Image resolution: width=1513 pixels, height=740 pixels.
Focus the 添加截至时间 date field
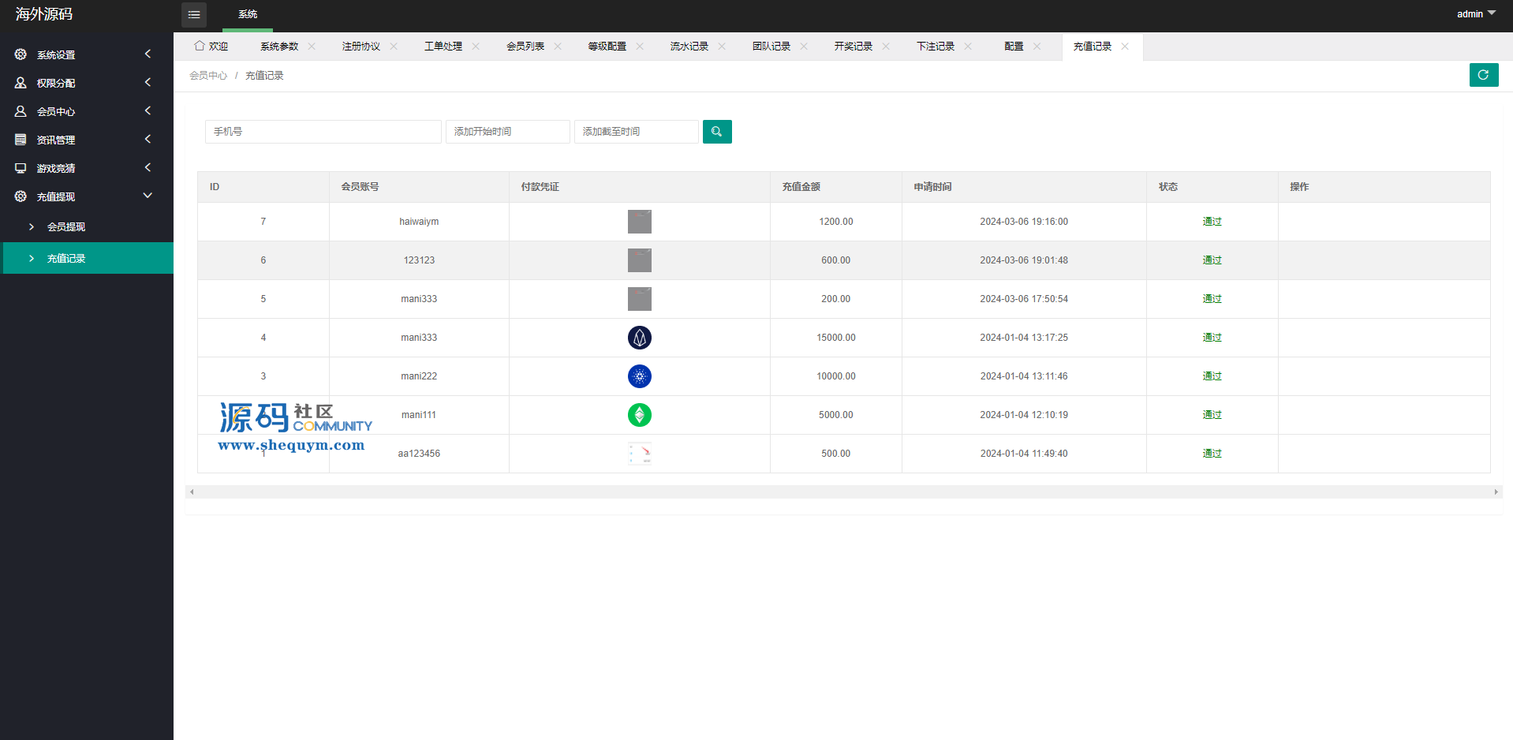pyautogui.click(x=637, y=132)
